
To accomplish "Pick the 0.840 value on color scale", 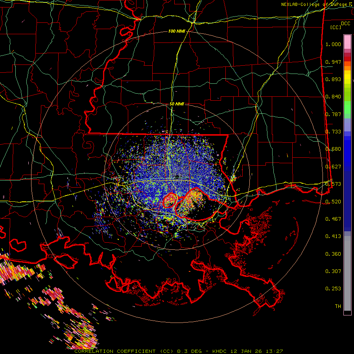I will tap(333, 97).
